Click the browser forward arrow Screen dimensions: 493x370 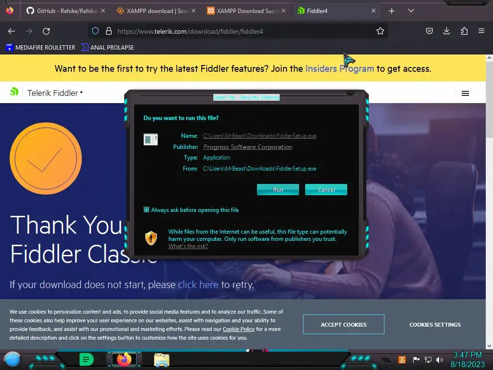(29, 31)
